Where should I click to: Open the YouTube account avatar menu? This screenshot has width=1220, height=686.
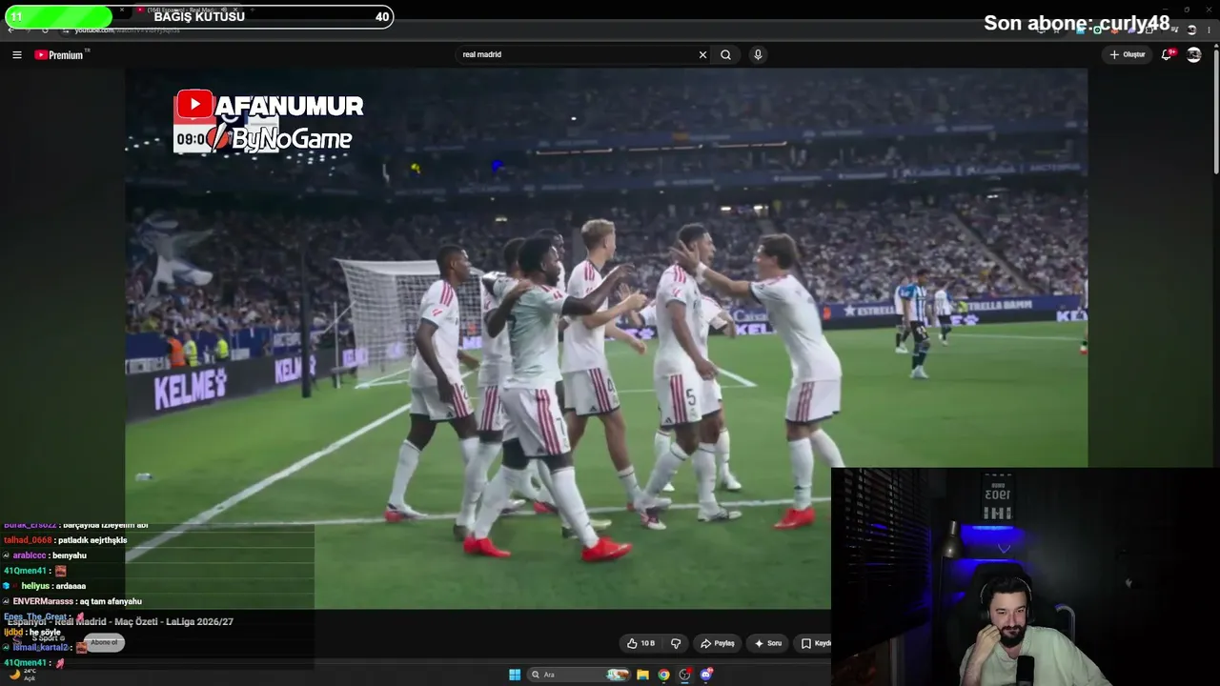click(1194, 55)
